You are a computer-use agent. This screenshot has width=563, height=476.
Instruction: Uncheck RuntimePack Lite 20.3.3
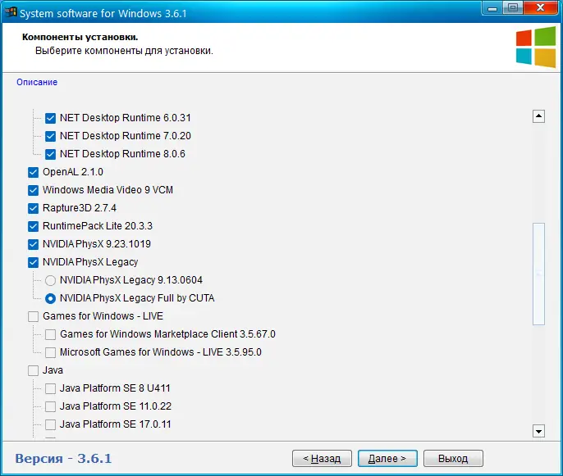33,226
